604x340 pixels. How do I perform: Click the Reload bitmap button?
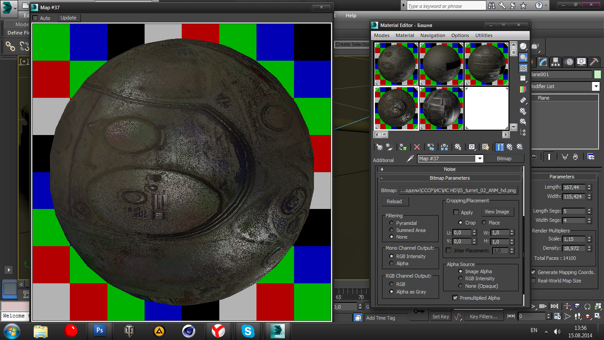[x=394, y=201]
